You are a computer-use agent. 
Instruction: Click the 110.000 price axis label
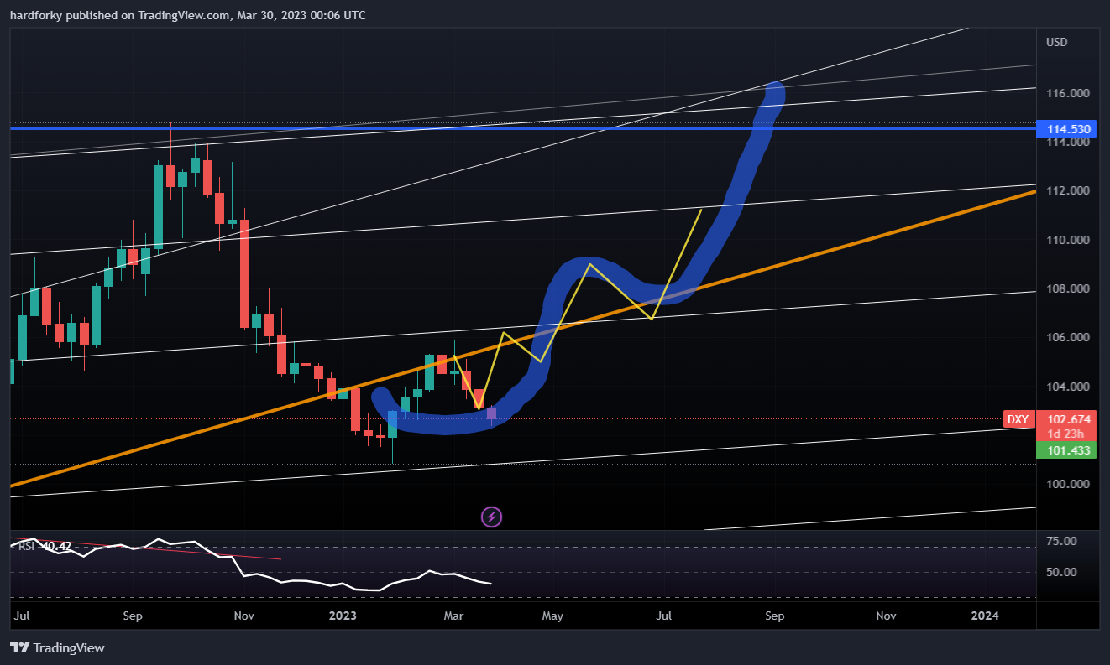[x=1067, y=240]
